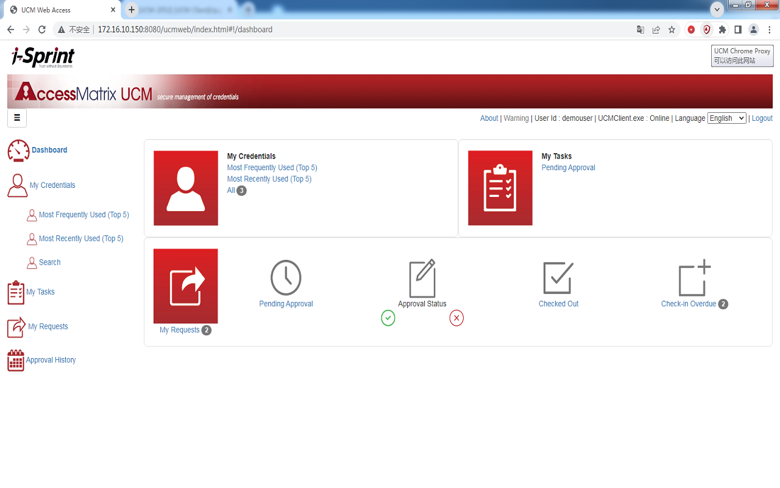Toggle the hamburger sidebar menu button
The height and width of the screenshot is (488, 780).
[x=17, y=118]
